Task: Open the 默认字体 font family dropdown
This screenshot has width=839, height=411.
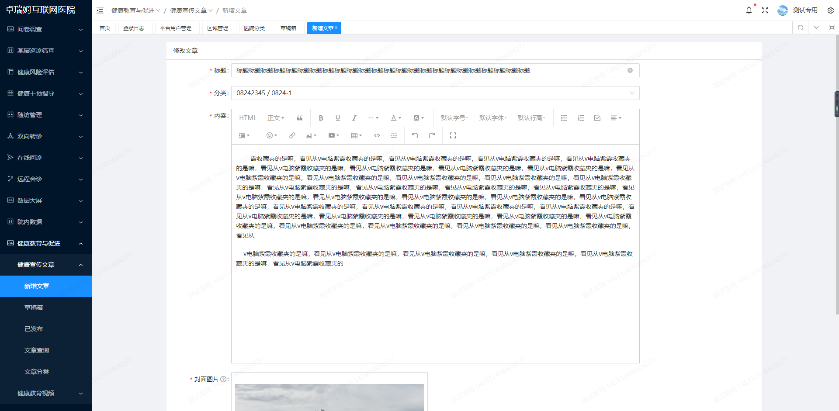Action: (493, 118)
